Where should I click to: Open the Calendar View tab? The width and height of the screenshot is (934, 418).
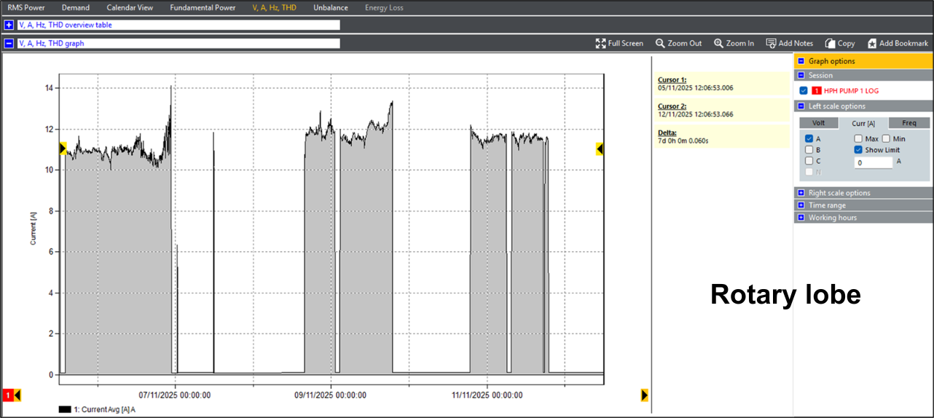(130, 8)
